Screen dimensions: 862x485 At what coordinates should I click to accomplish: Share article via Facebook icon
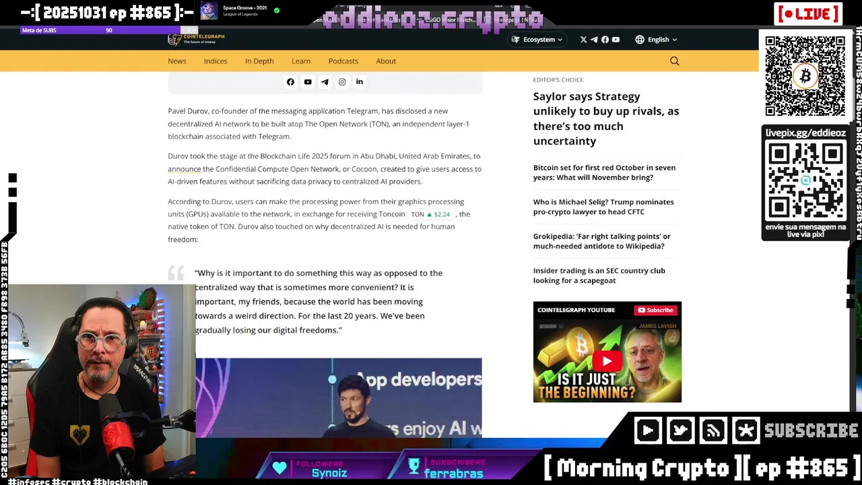pos(290,82)
